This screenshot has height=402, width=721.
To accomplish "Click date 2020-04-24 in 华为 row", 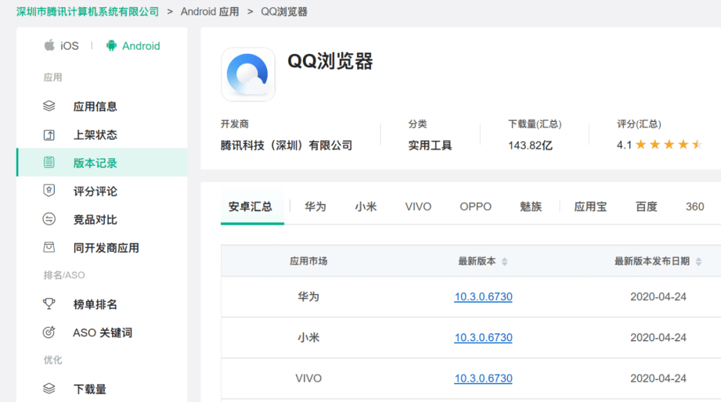I will (658, 297).
